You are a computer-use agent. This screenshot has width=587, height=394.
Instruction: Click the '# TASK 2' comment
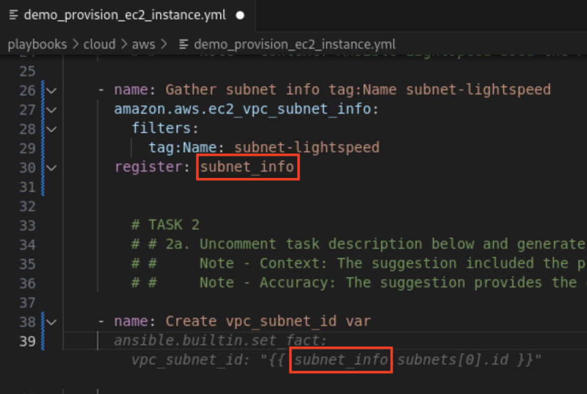pyautogui.click(x=165, y=225)
